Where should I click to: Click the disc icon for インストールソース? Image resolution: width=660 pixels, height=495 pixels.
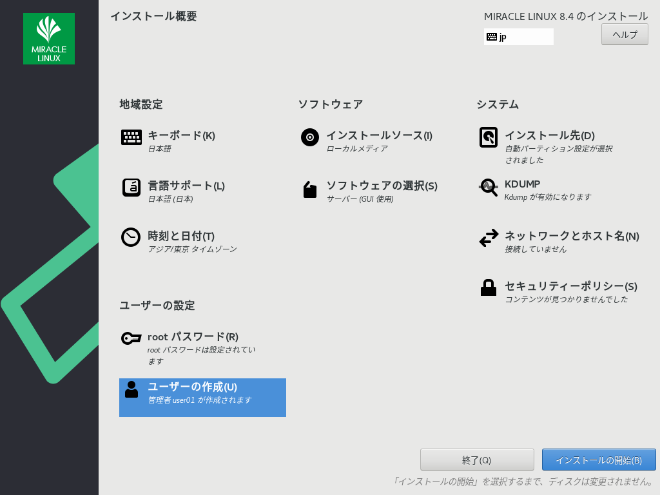point(310,137)
